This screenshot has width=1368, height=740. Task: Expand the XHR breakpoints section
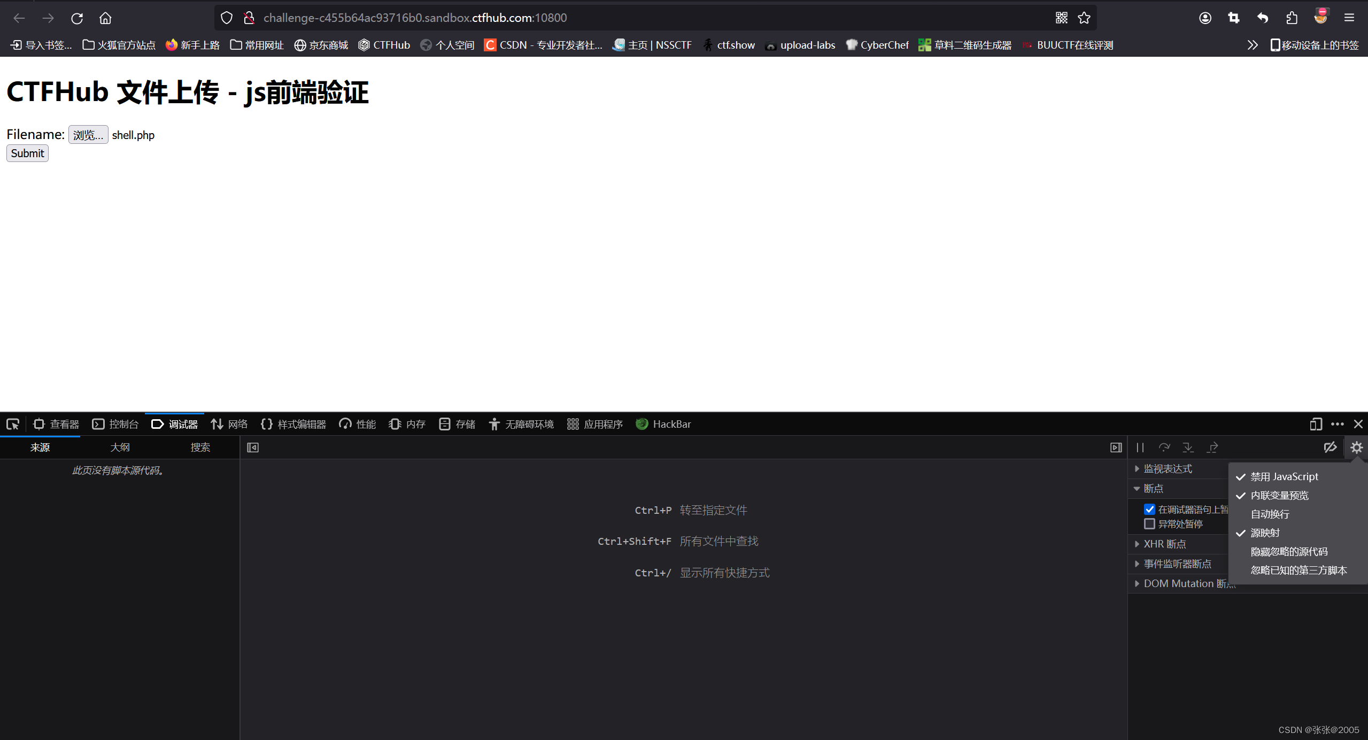point(1164,544)
